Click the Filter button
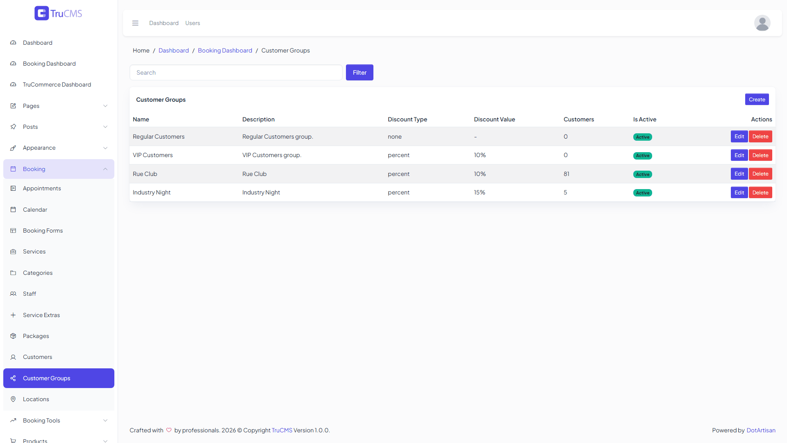The image size is (787, 443). point(359,73)
